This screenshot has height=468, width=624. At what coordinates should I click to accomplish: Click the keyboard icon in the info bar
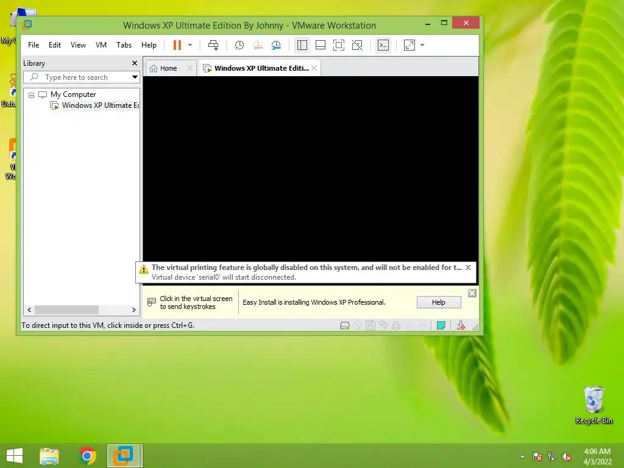(x=151, y=302)
